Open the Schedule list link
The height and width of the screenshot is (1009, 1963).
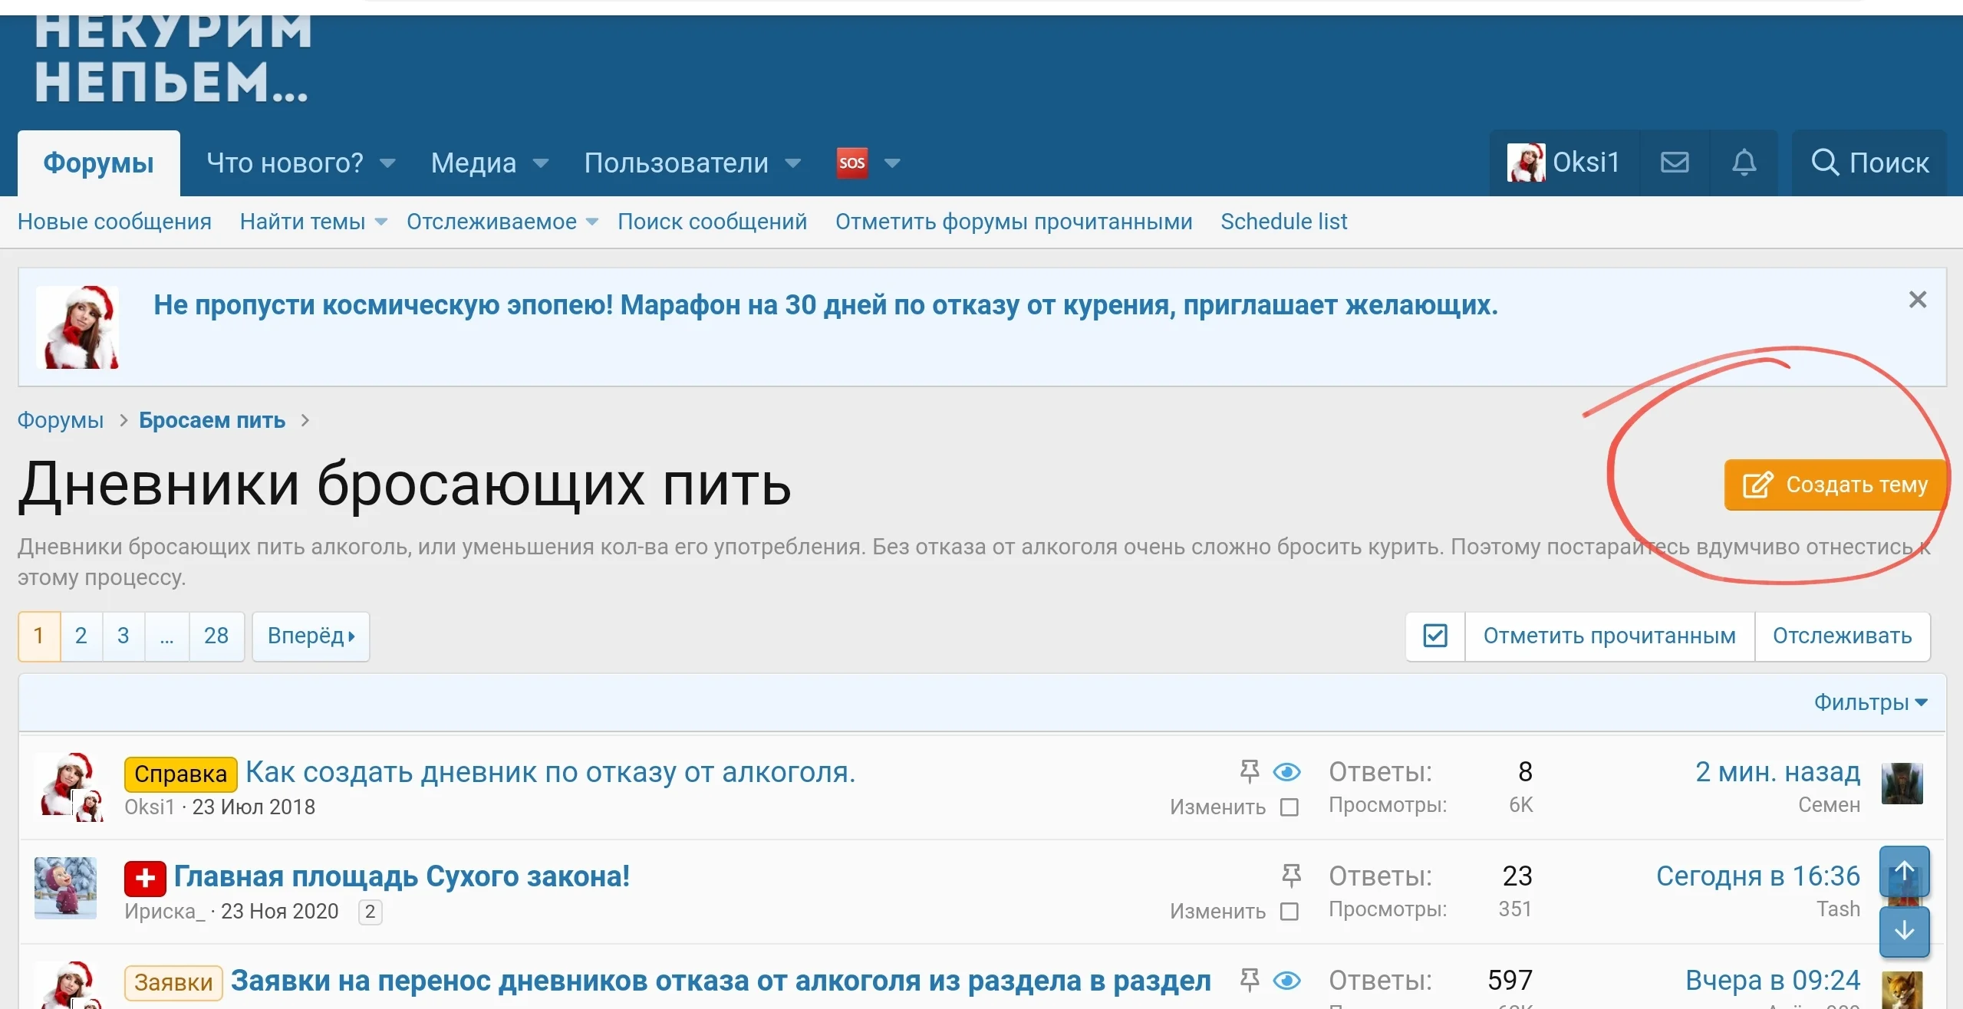(1283, 222)
